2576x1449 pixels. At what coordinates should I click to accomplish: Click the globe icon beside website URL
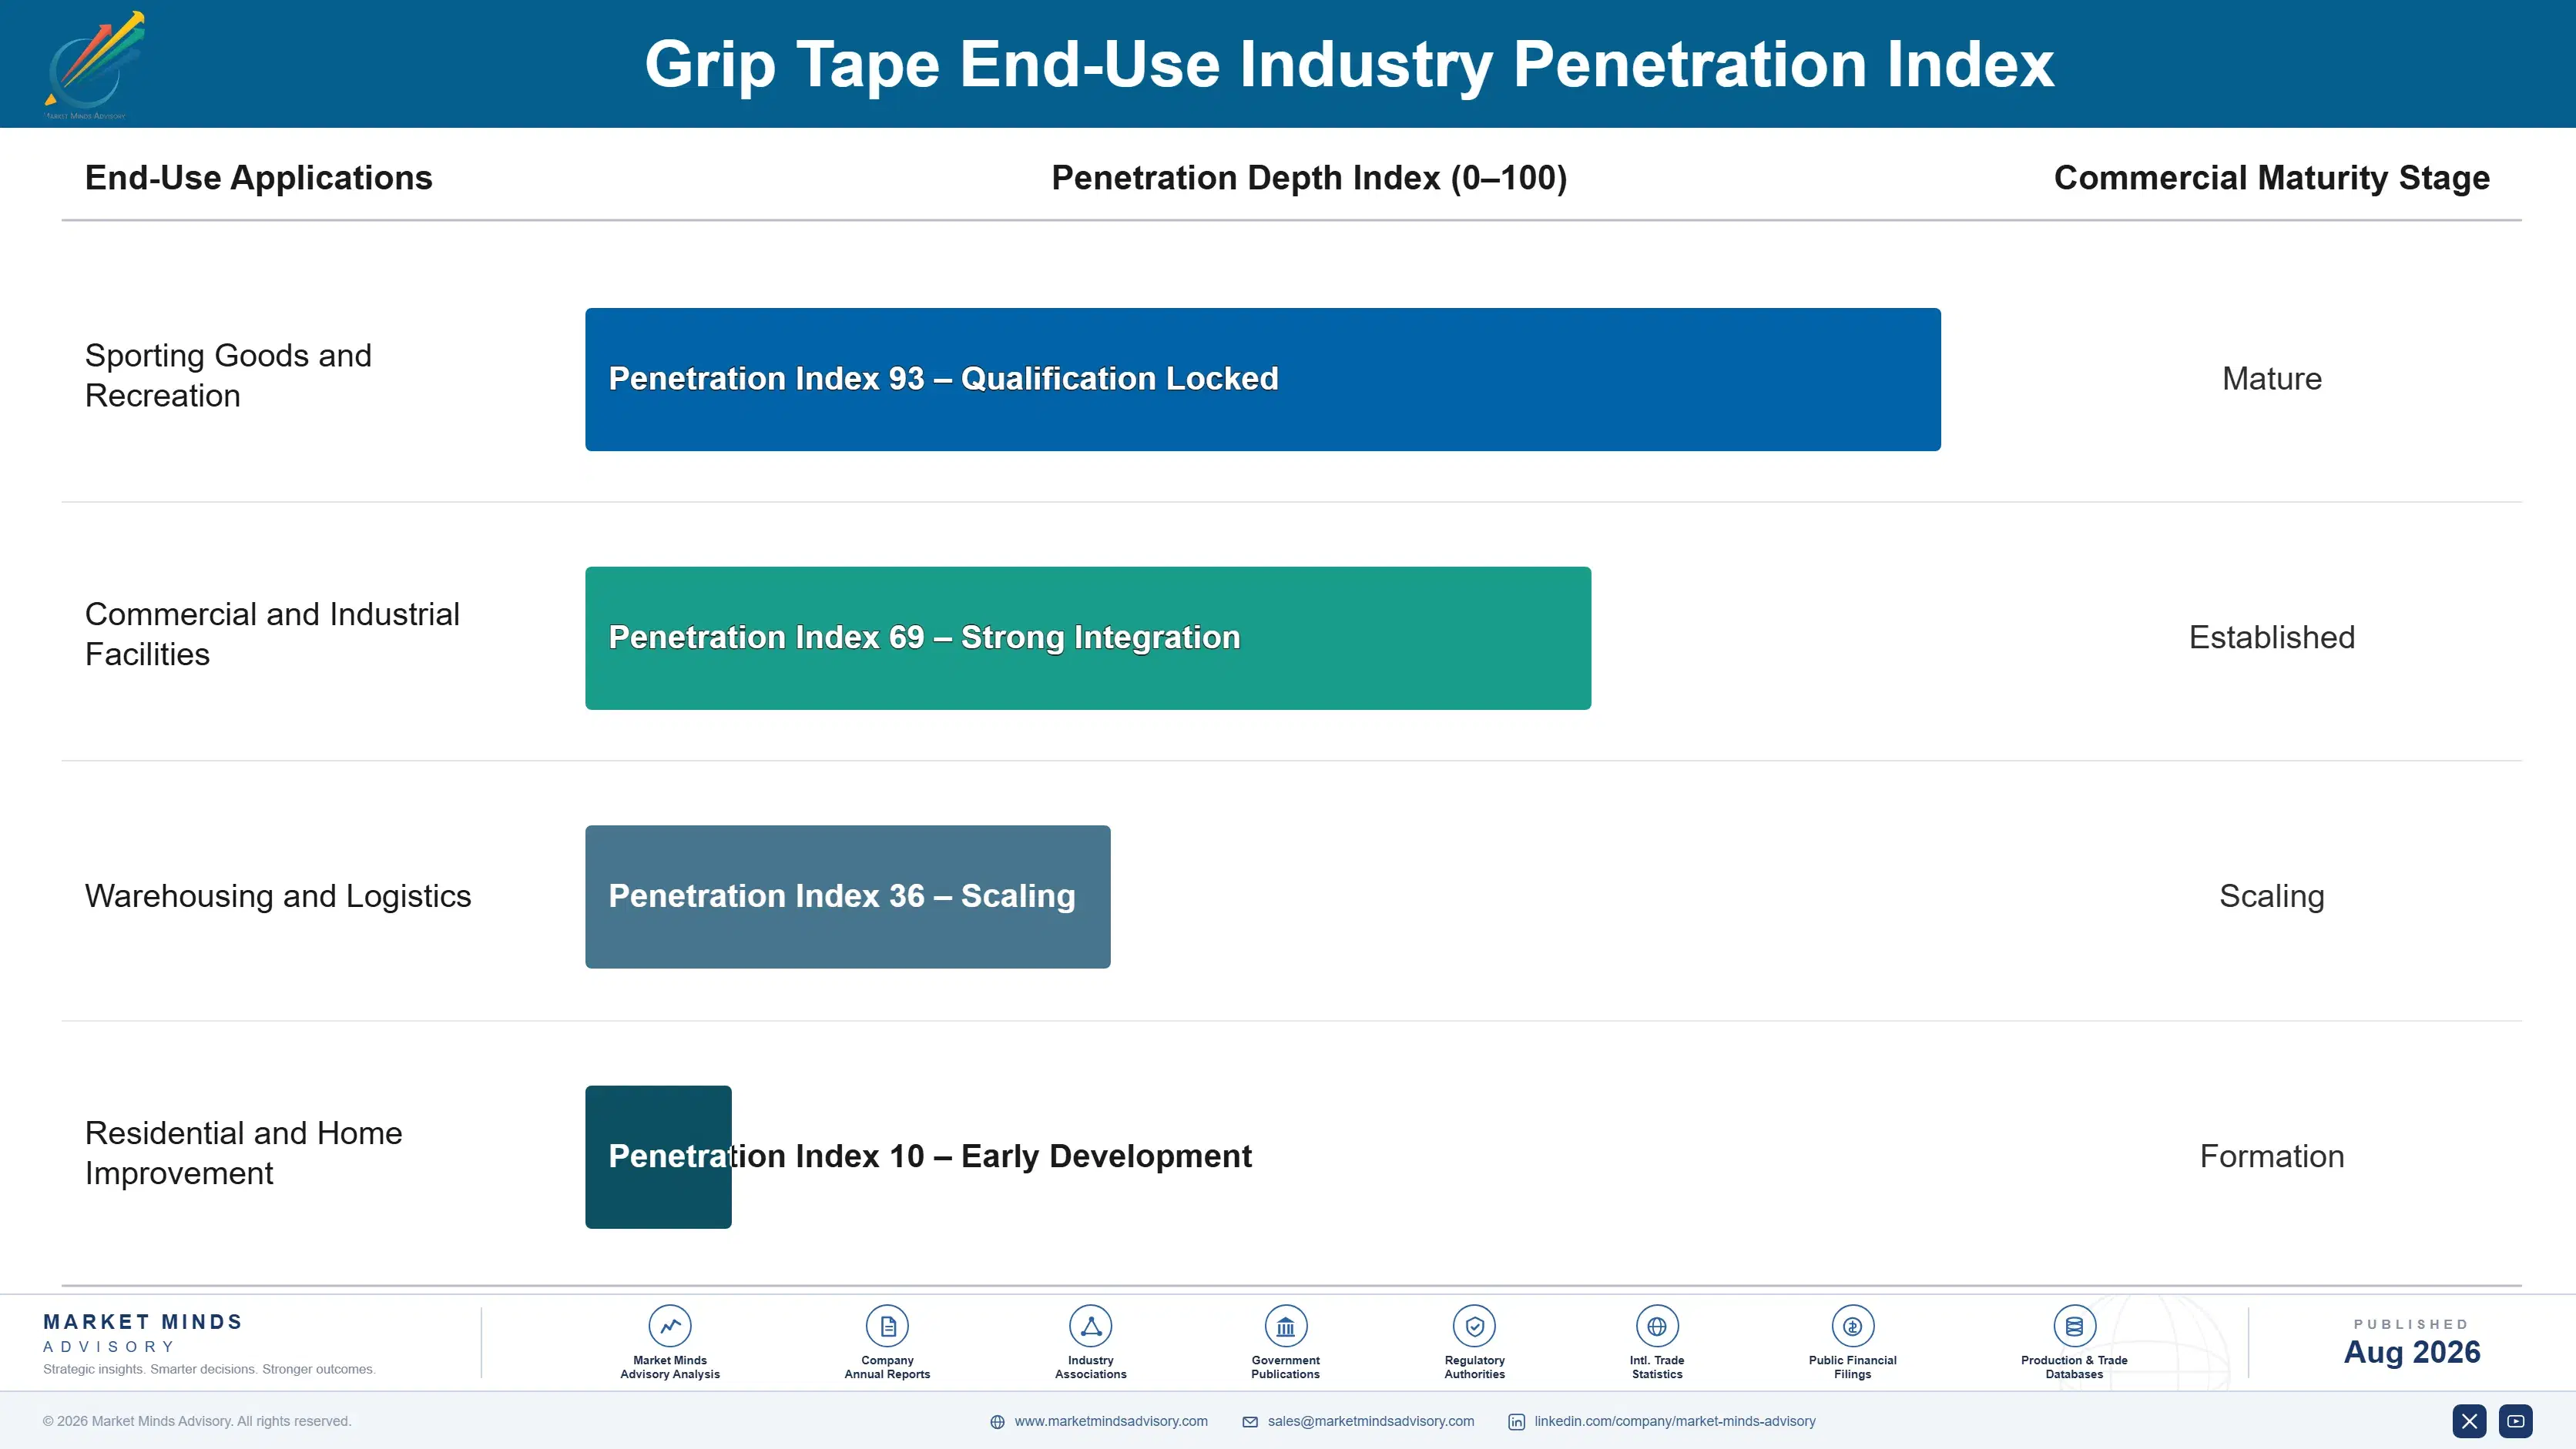(997, 1422)
